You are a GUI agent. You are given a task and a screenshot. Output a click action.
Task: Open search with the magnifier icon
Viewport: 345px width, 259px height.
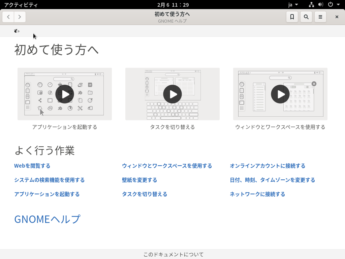306,17
